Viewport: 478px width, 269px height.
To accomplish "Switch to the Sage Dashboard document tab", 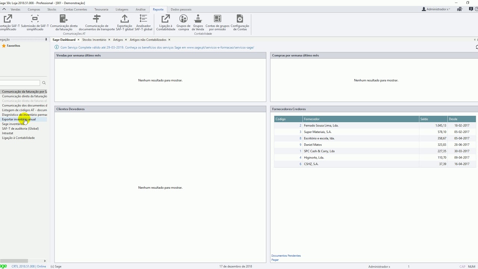I will [64, 40].
